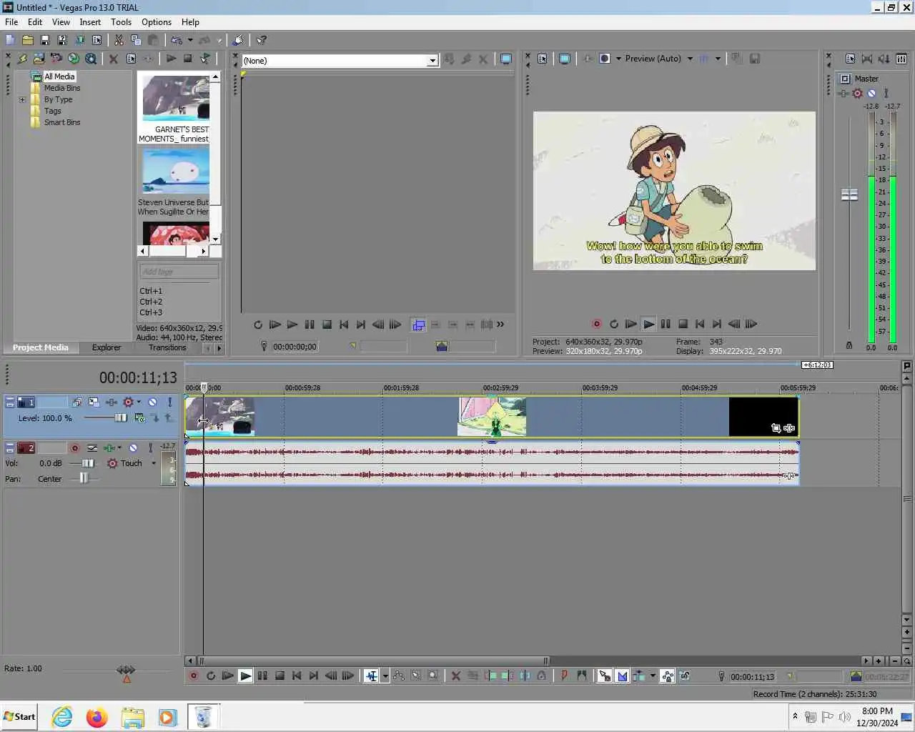Mute video track 1
This screenshot has height=732, width=915.
pyautogui.click(x=152, y=402)
